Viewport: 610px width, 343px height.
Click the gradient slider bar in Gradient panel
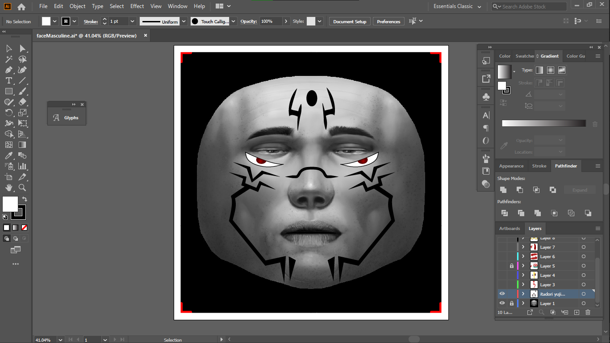[x=543, y=123]
